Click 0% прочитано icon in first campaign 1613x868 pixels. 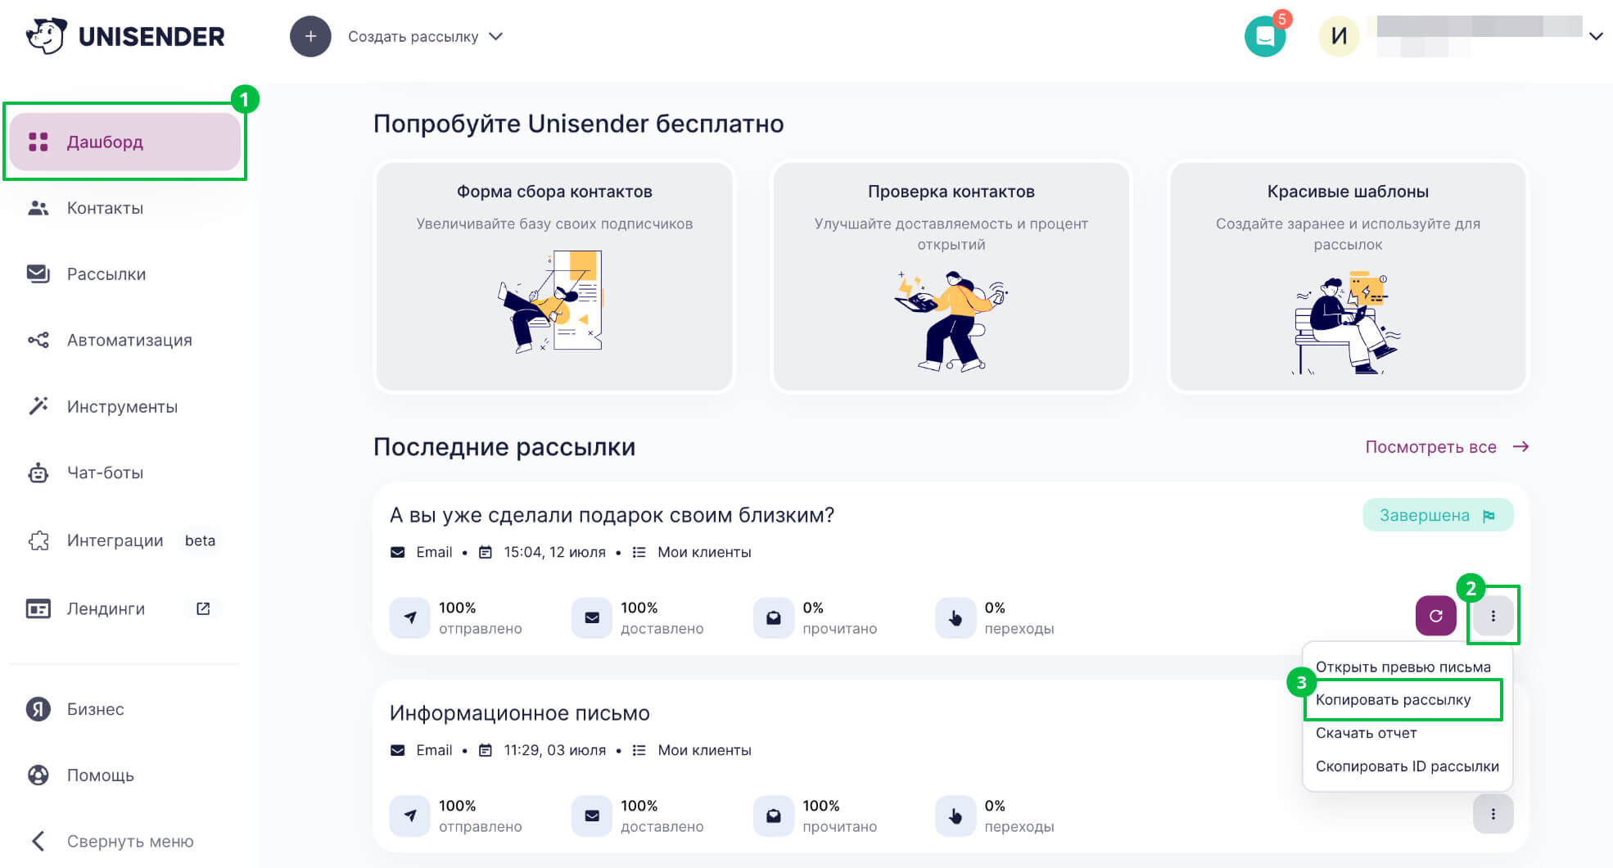pyautogui.click(x=774, y=617)
